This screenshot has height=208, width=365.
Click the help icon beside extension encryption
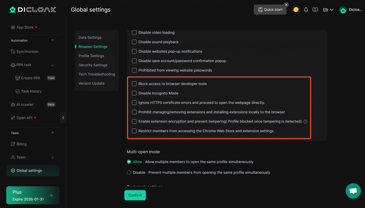305,121
